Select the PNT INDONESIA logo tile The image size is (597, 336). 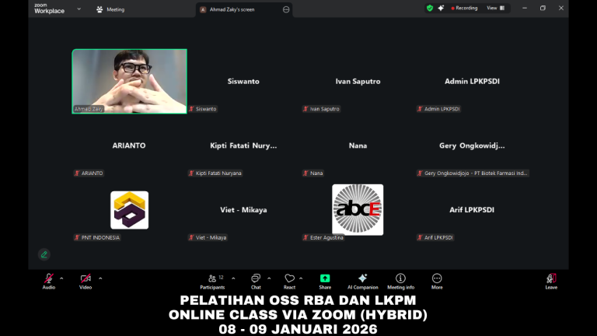[x=130, y=210]
